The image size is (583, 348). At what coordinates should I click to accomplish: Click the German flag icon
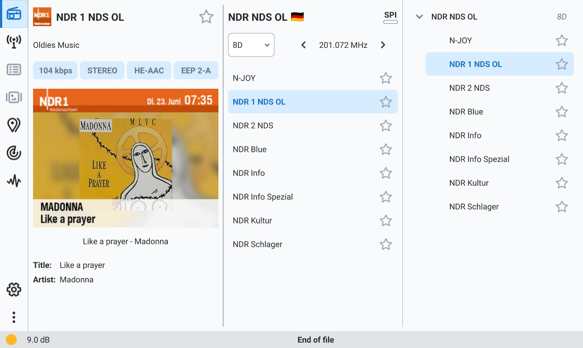(x=297, y=17)
